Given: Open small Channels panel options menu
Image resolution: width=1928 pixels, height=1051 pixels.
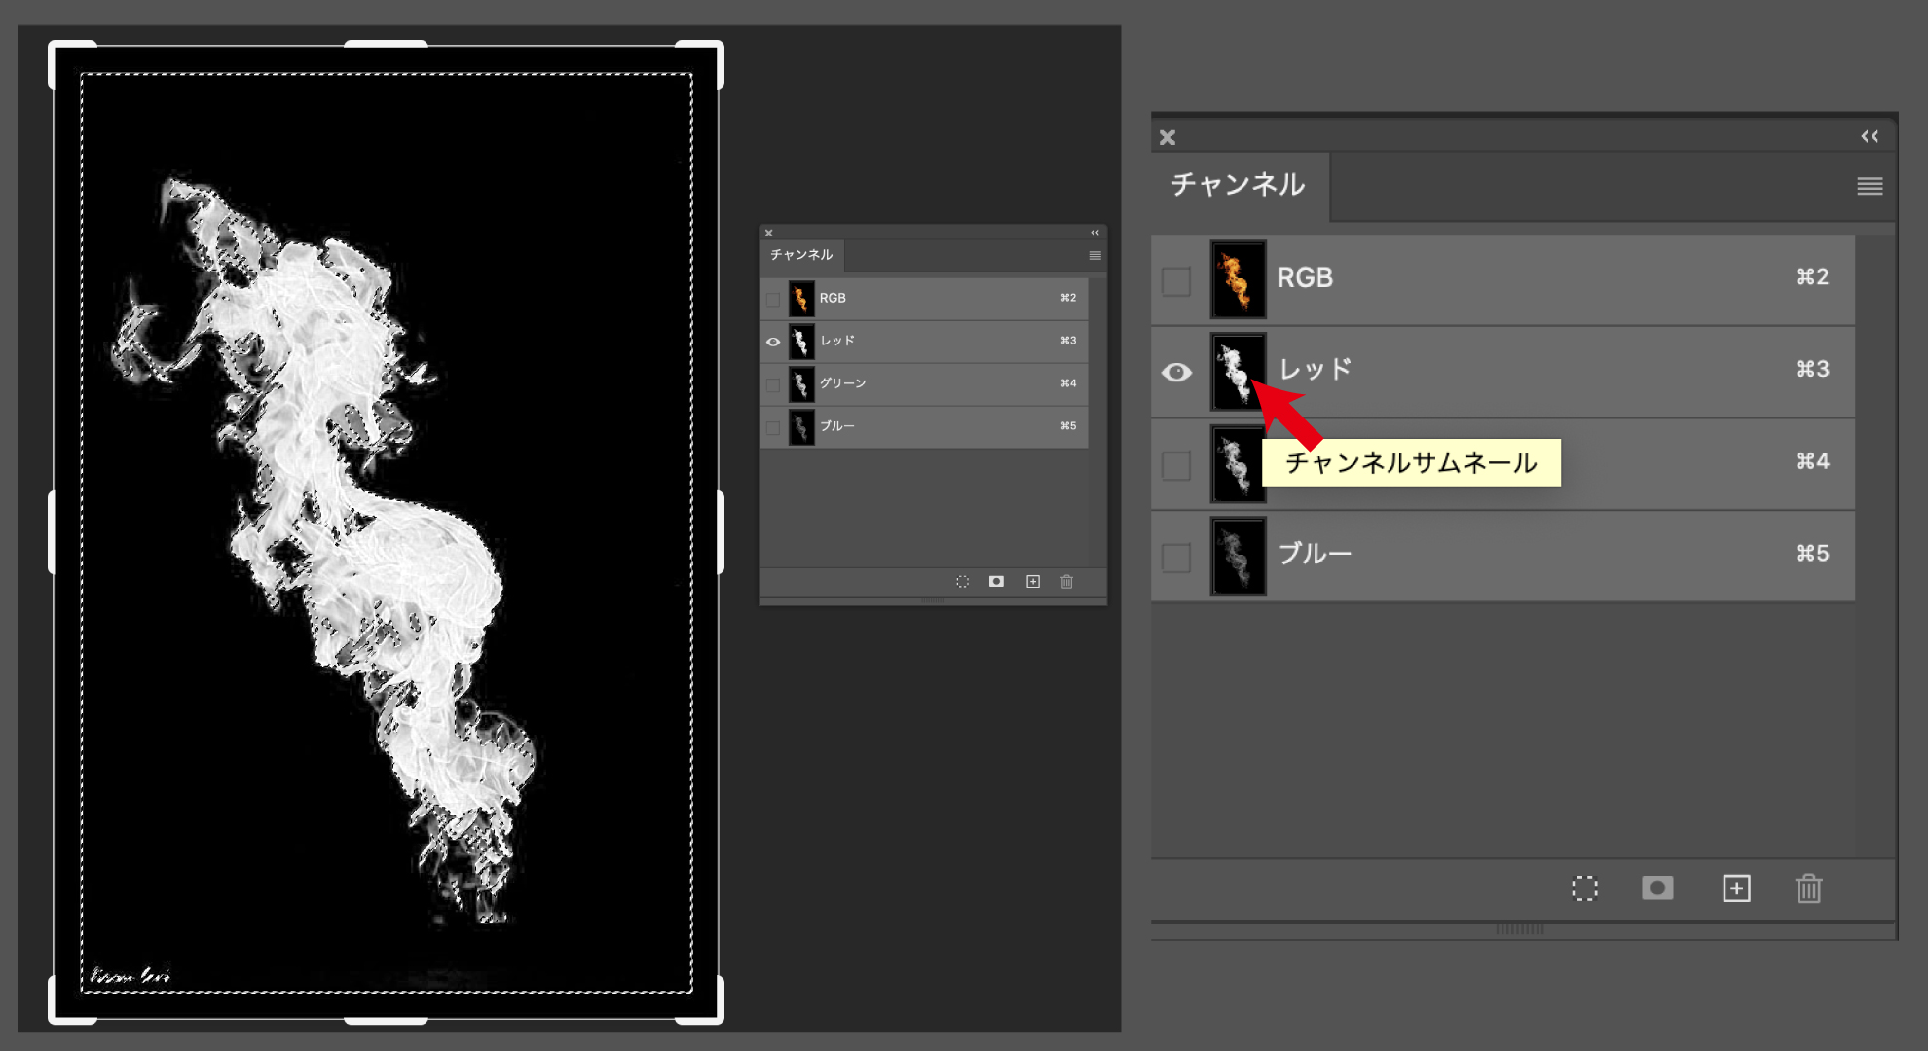Looking at the screenshot, I should point(1094,256).
